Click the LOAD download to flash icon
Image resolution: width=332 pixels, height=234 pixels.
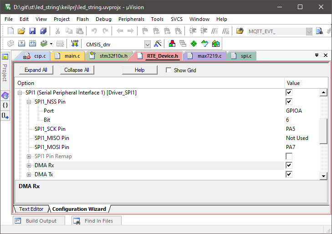pos(75,43)
